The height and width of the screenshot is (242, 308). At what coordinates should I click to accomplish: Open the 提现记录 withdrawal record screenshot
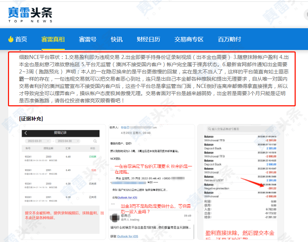(63, 182)
